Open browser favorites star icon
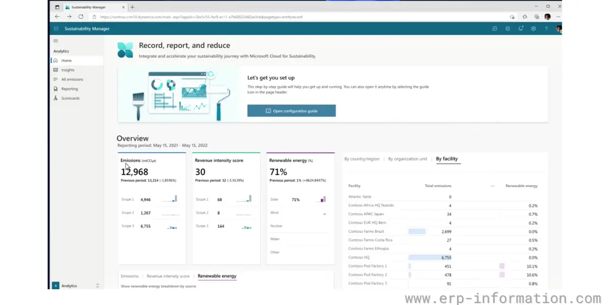This screenshot has height=305, width=610. (x=525, y=17)
